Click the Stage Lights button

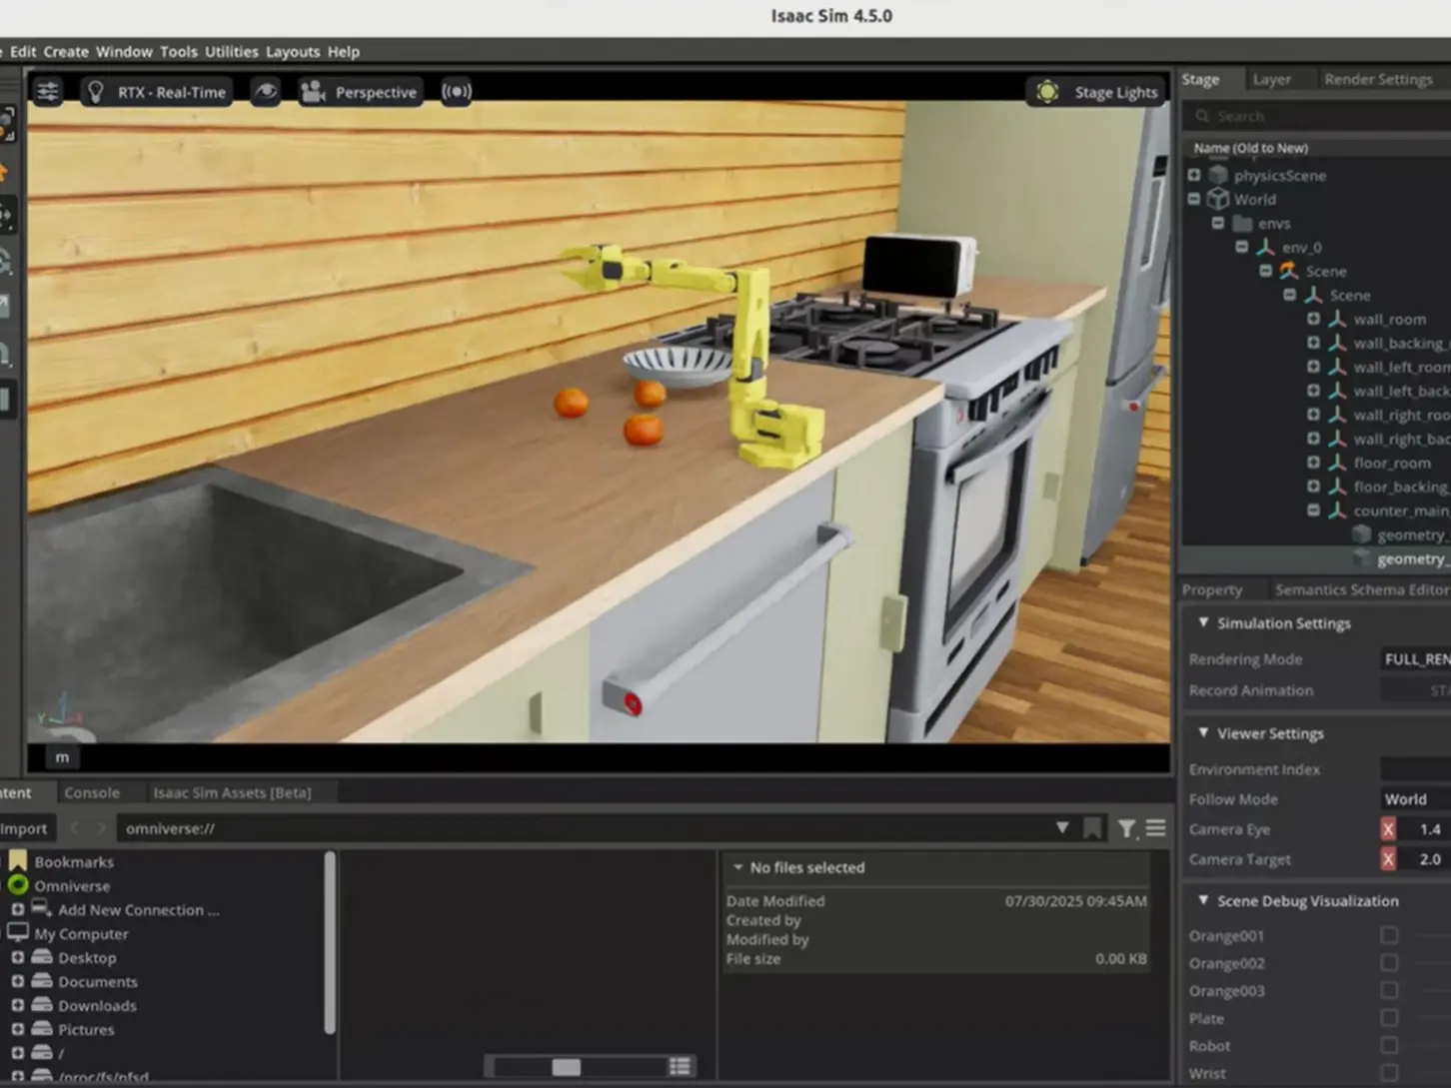[x=1098, y=92]
